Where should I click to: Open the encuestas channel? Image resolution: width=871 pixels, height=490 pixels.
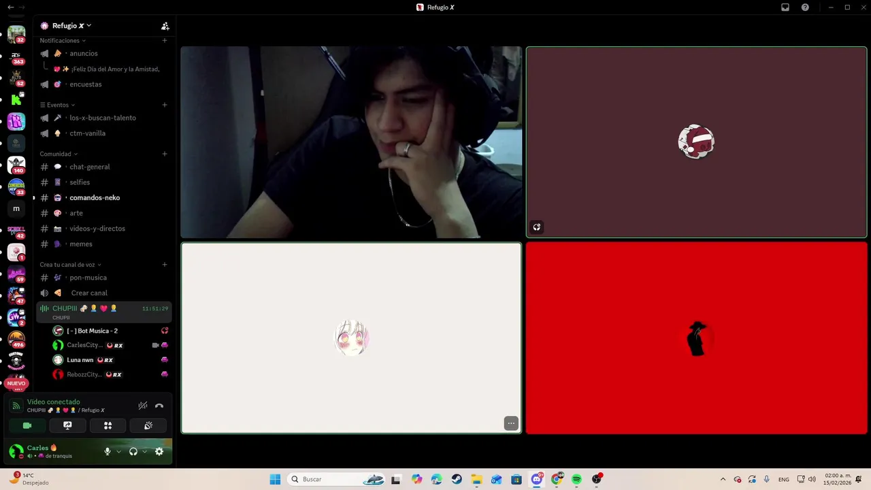coord(103,84)
